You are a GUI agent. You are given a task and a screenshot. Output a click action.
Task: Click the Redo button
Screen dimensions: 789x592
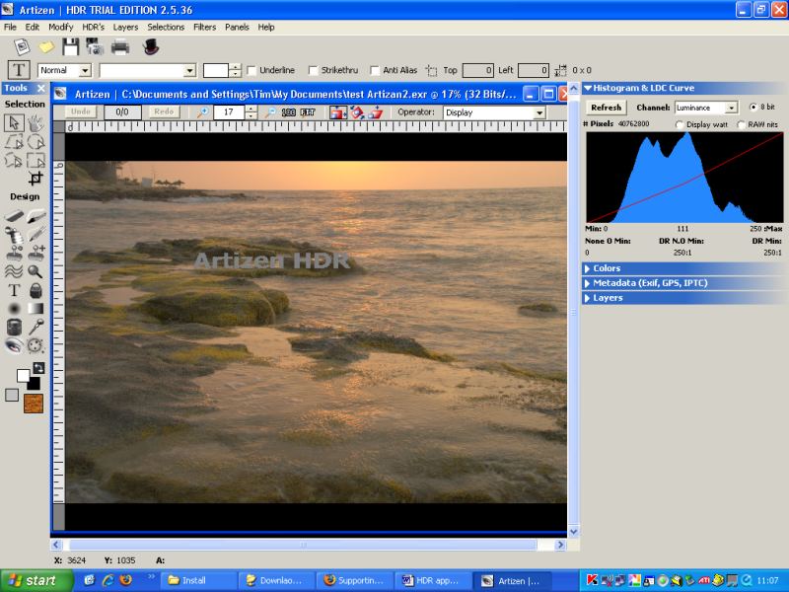pos(164,111)
